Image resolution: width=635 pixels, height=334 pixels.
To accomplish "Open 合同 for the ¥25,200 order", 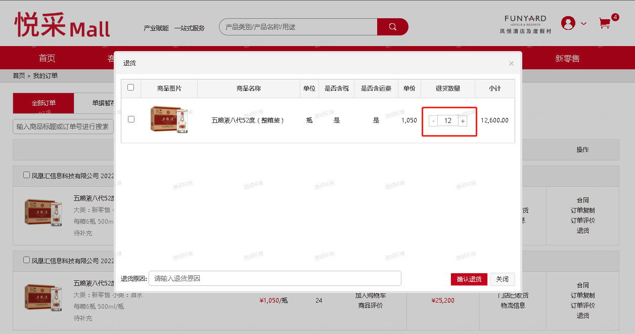I will [583, 285].
